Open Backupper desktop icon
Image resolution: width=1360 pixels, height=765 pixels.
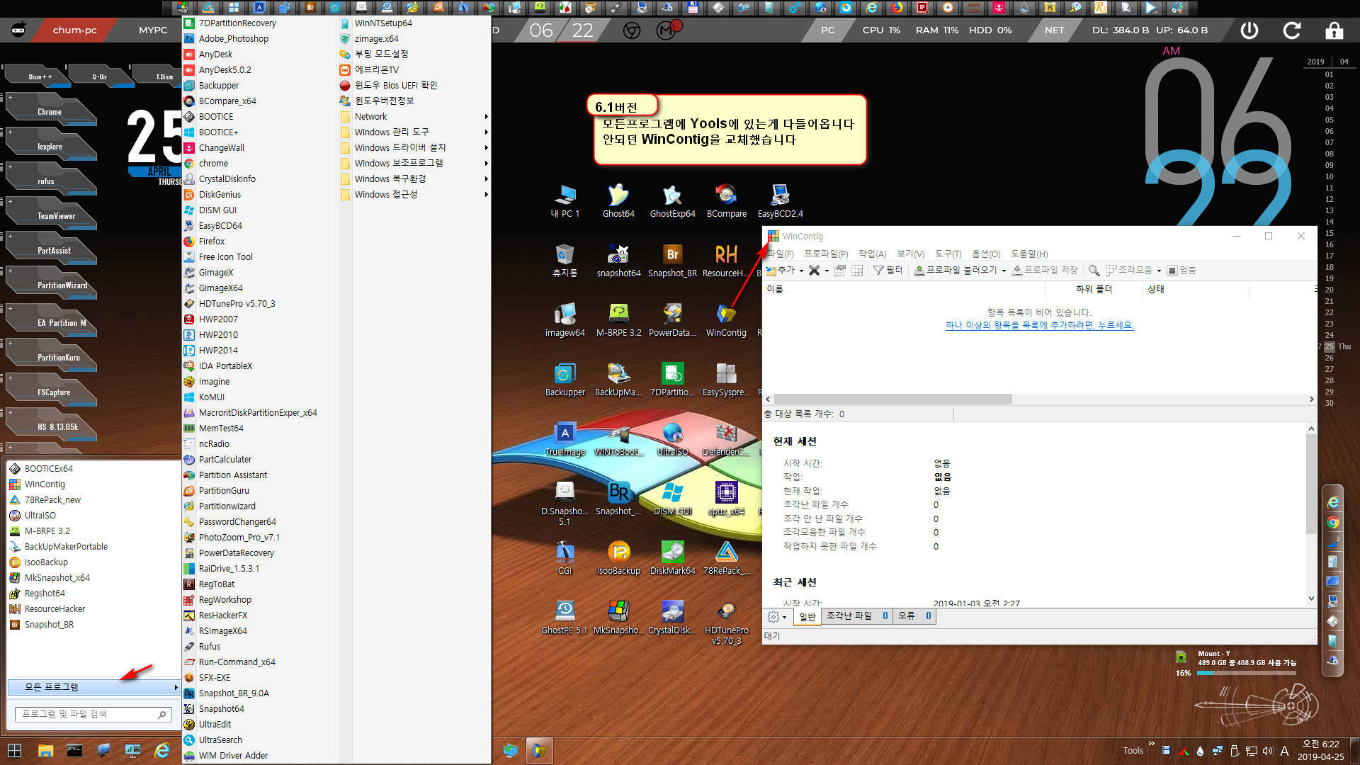coord(565,379)
